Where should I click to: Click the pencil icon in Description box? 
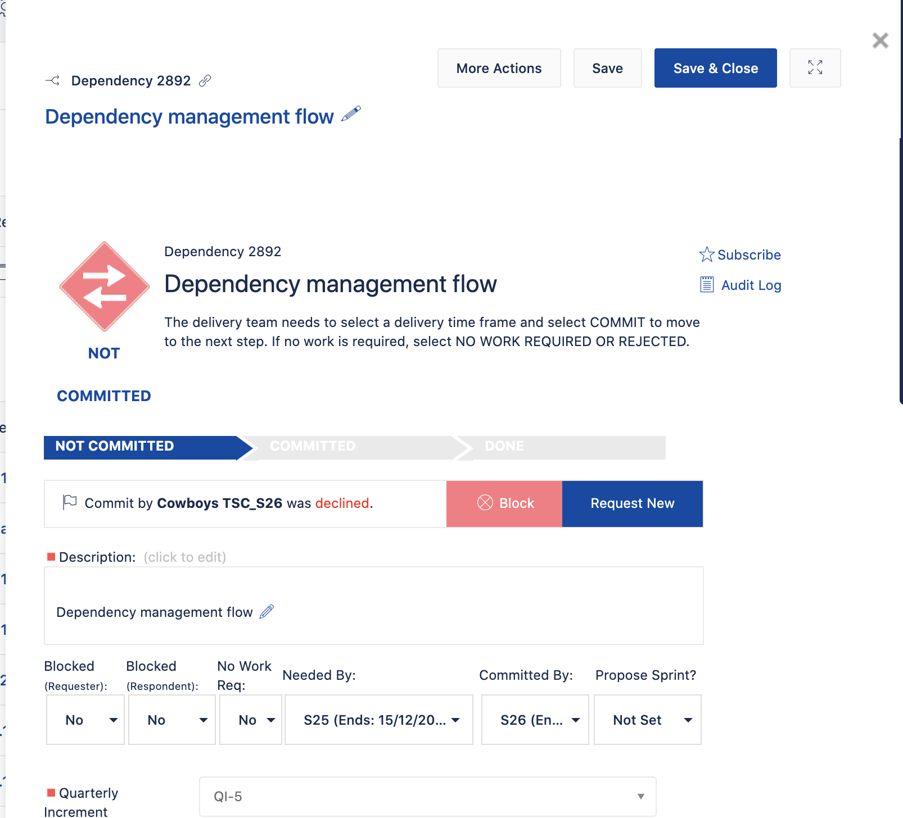coord(267,612)
